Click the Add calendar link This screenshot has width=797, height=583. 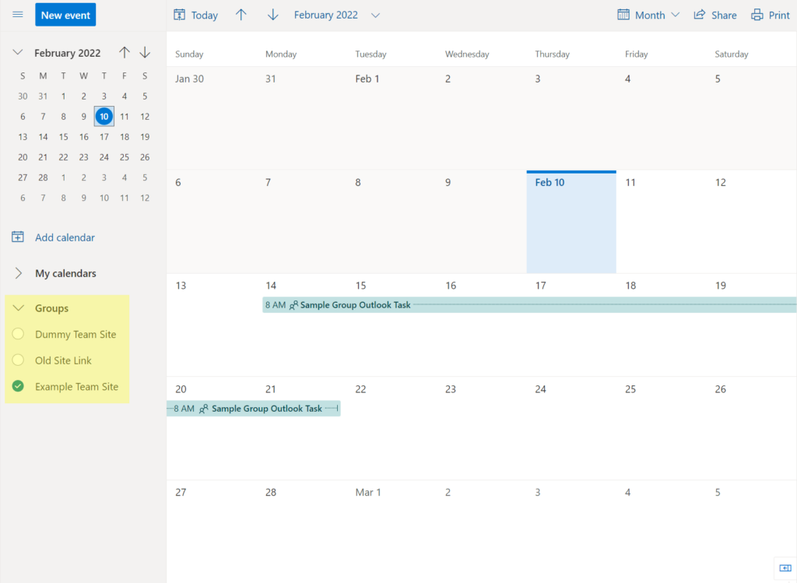[65, 237]
